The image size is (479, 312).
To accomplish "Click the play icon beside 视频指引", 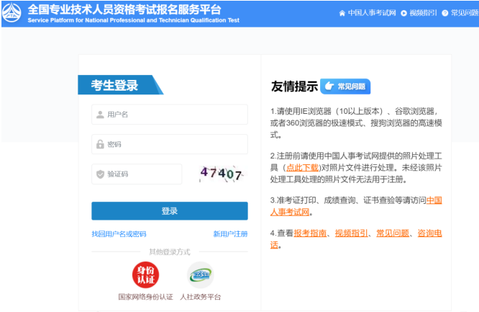I will 403,13.
